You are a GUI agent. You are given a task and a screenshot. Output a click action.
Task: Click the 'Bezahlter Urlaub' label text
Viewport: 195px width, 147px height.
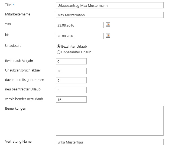[74, 46]
